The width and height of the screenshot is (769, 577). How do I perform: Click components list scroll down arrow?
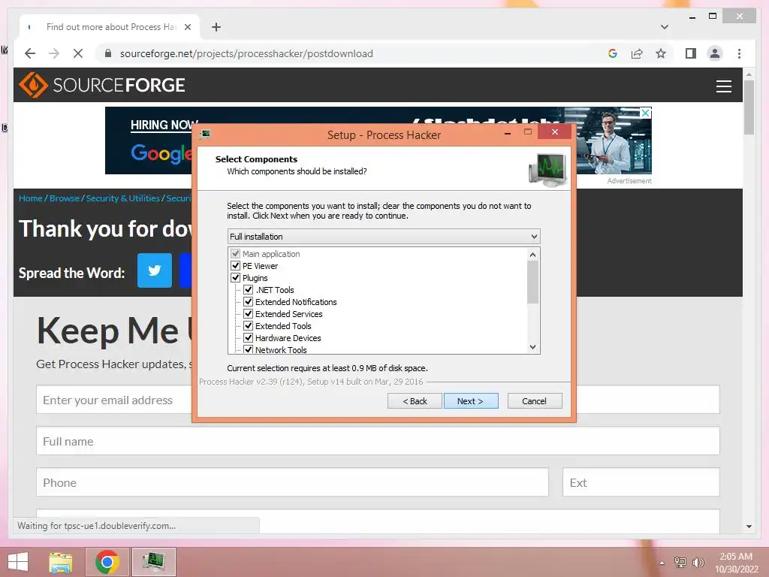tap(532, 347)
